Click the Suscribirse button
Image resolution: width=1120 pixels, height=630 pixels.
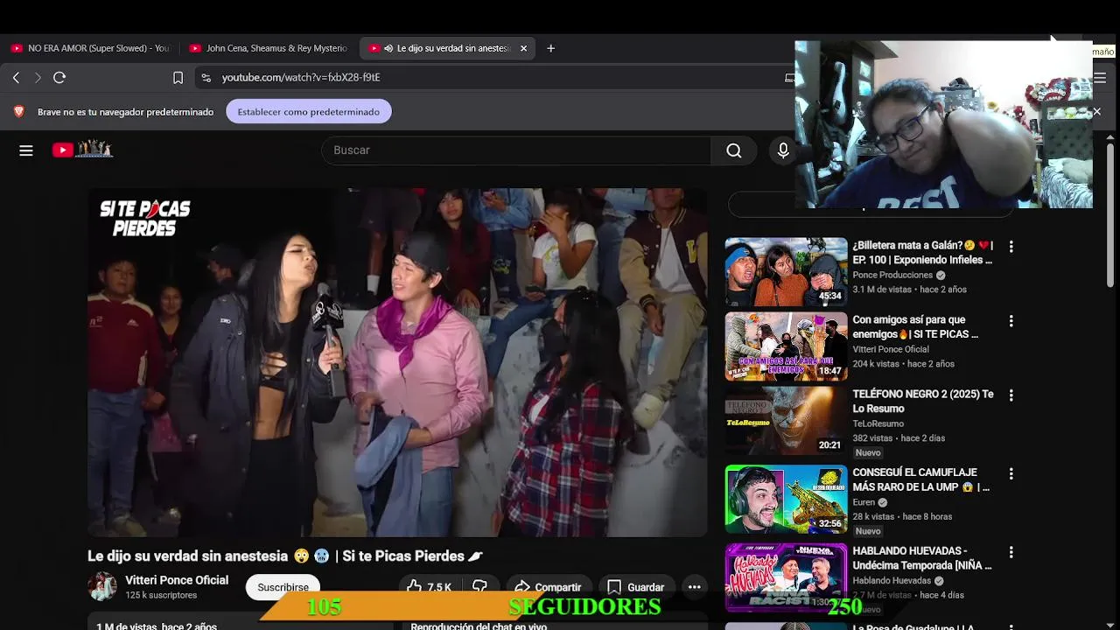[x=283, y=587]
